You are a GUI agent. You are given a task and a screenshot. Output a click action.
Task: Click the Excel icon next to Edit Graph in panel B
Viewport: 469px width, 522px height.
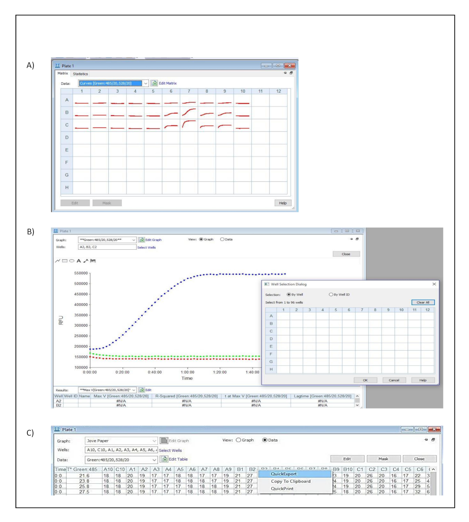coord(141,240)
